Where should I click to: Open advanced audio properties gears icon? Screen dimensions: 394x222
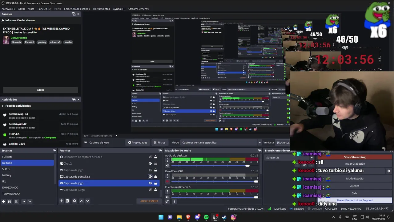pyautogui.click(x=167, y=202)
